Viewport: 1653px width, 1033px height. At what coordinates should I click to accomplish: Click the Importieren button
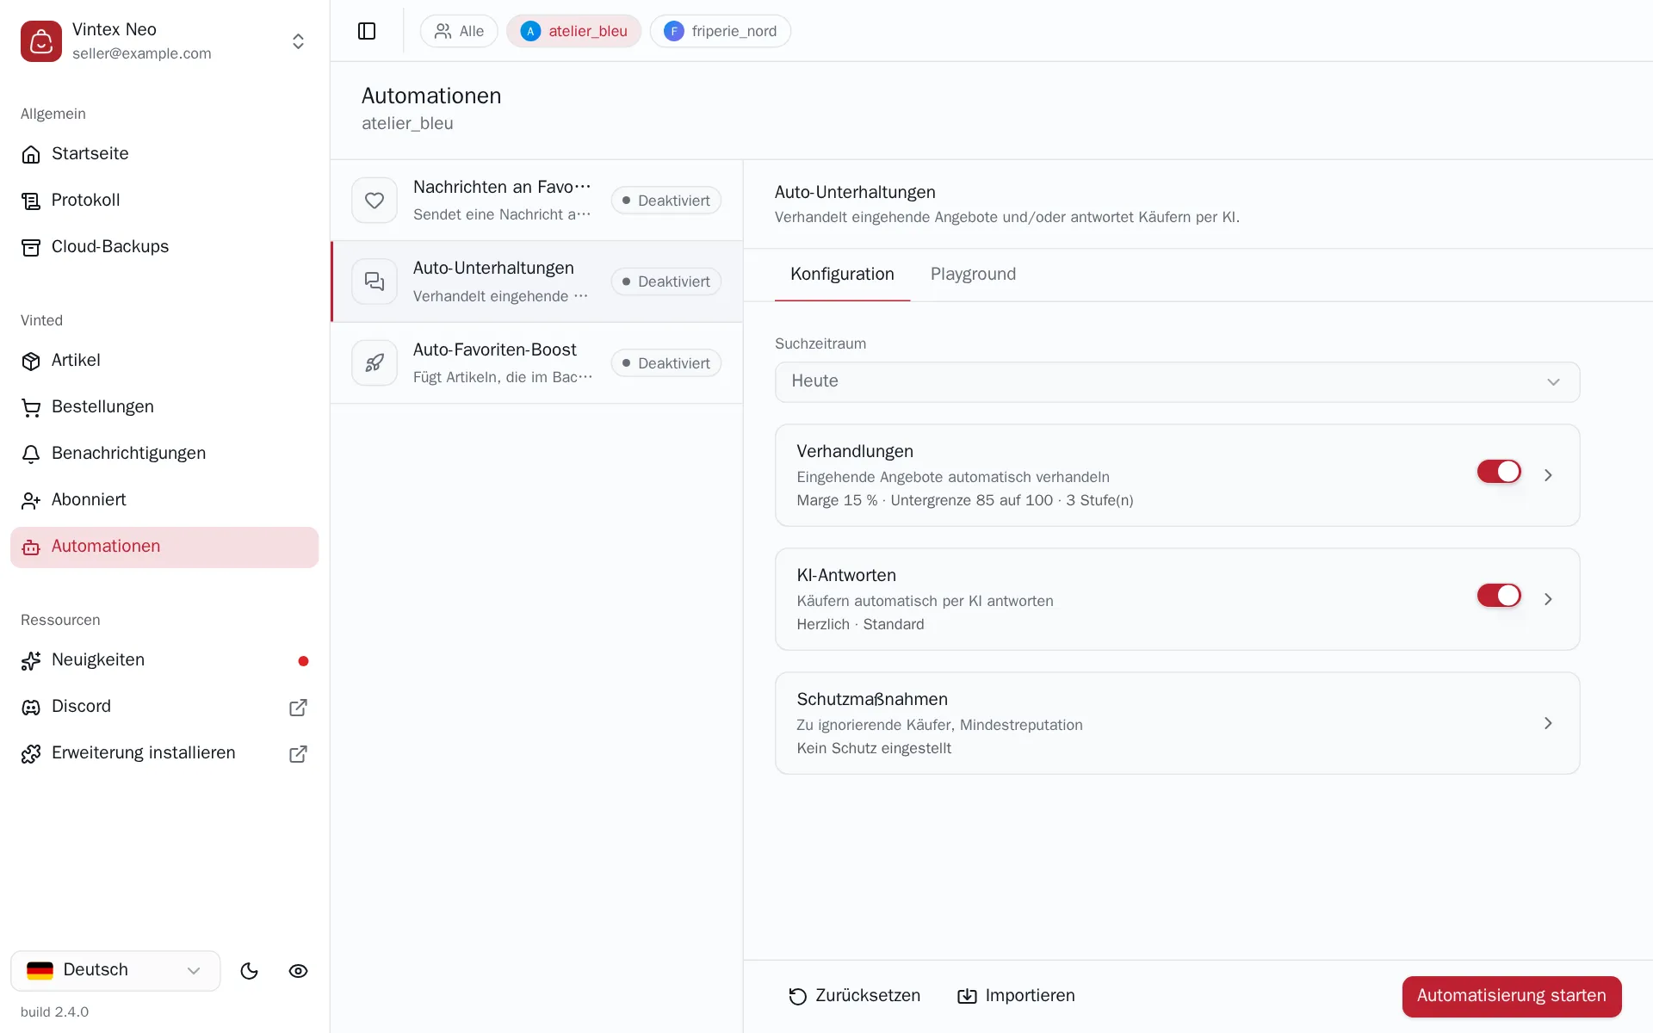[1016, 996]
